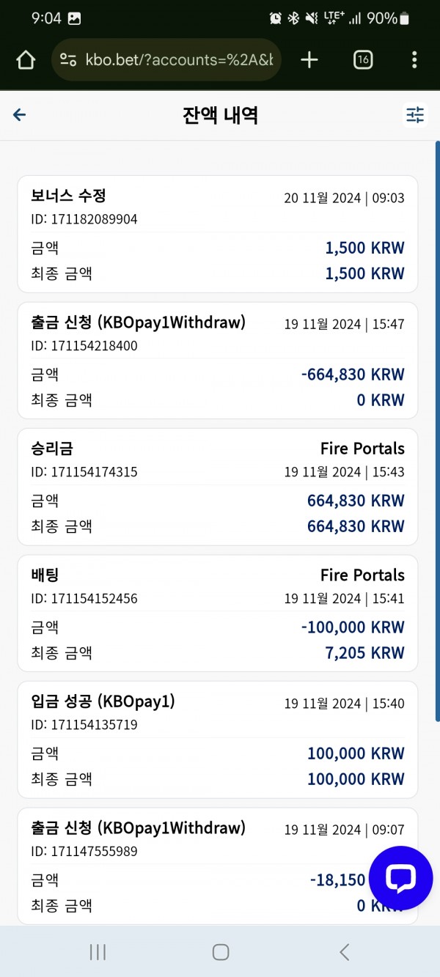Tap site info icon in address bar
This screenshot has width=440, height=977.
(68, 60)
